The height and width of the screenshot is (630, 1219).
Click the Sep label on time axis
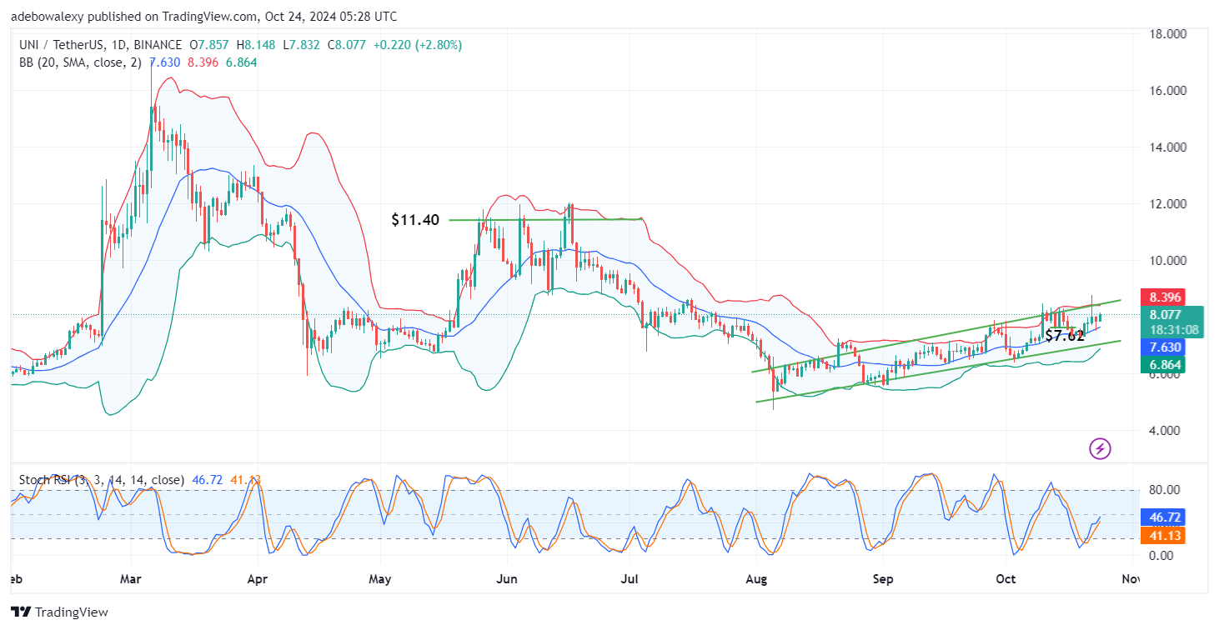pos(883,578)
